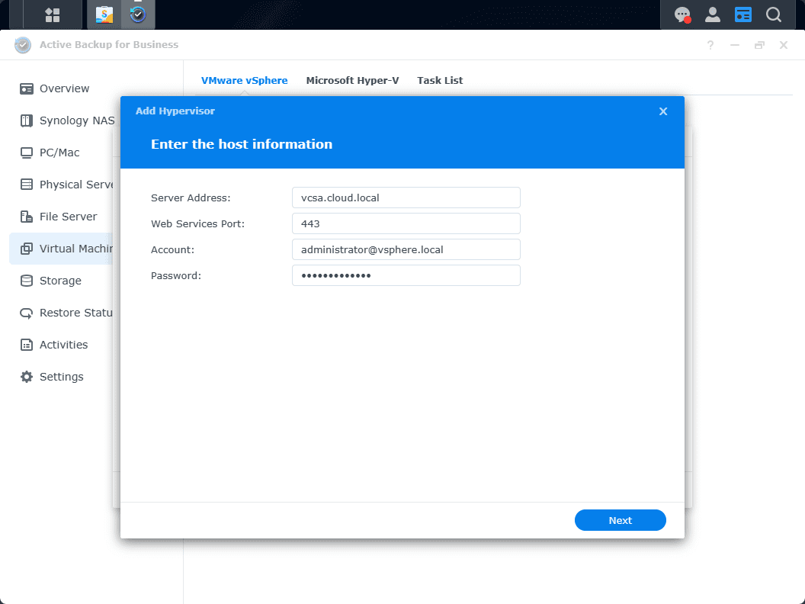The height and width of the screenshot is (604, 805).
Task: Open the help question mark icon
Action: [710, 45]
